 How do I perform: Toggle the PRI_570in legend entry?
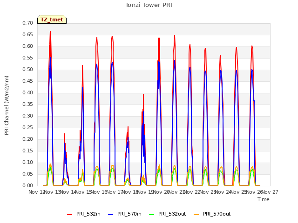point(125,214)
